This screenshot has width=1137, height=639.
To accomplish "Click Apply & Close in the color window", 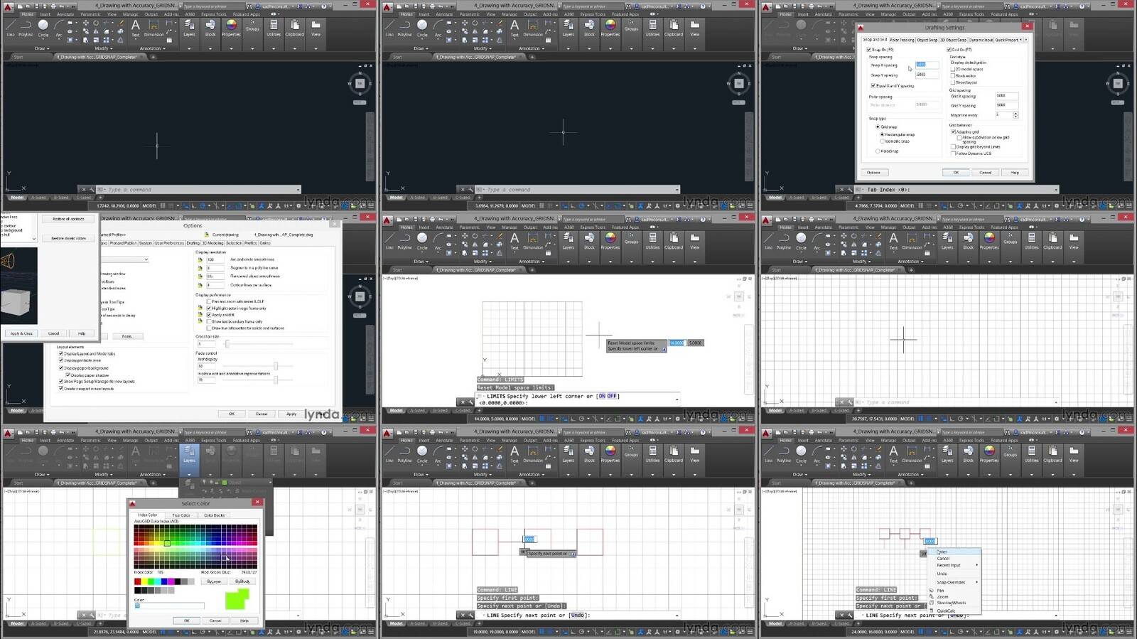I will pyautogui.click(x=21, y=333).
